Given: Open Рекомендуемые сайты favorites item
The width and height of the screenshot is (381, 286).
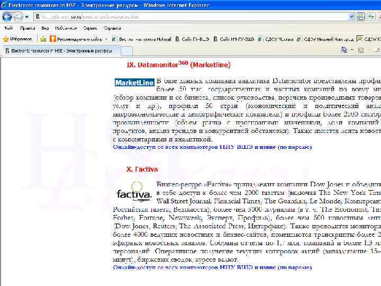Looking at the screenshot, I should [76, 39].
